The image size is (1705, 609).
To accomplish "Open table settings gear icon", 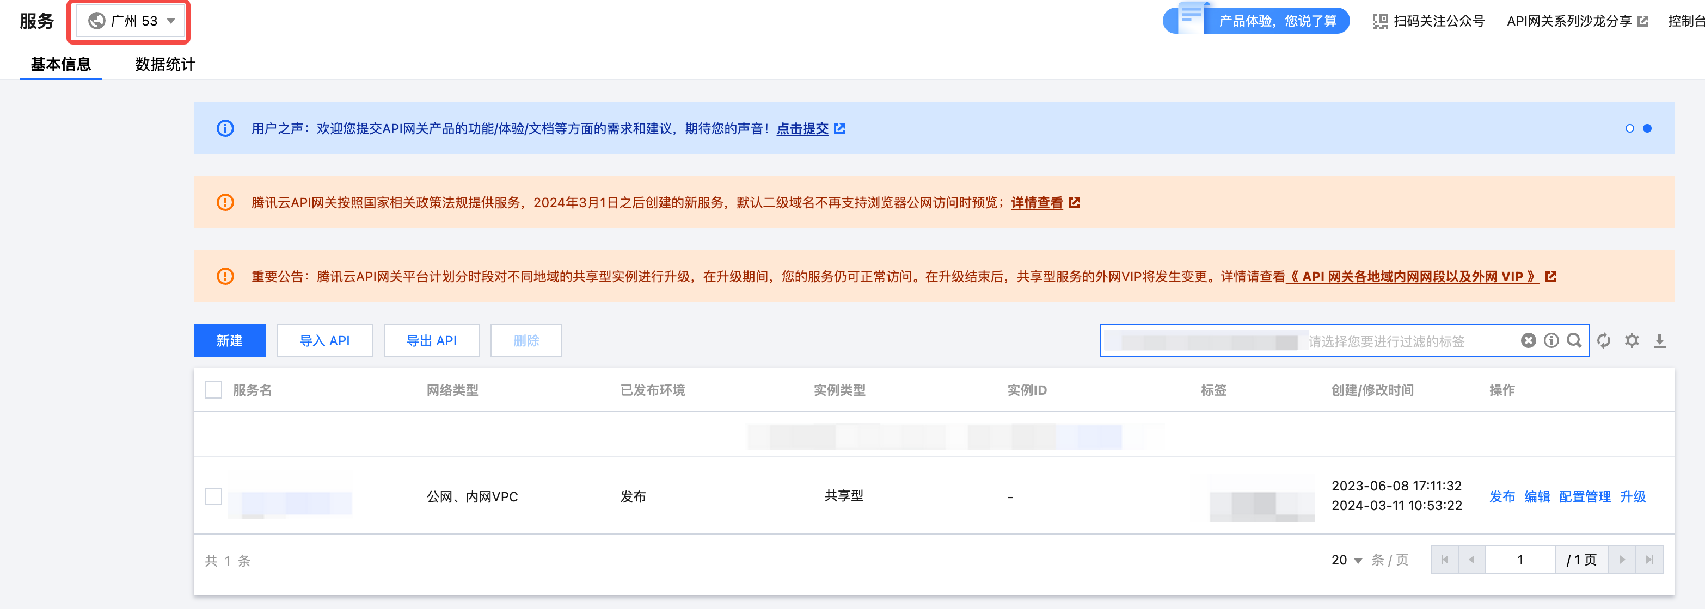I will pos(1632,340).
